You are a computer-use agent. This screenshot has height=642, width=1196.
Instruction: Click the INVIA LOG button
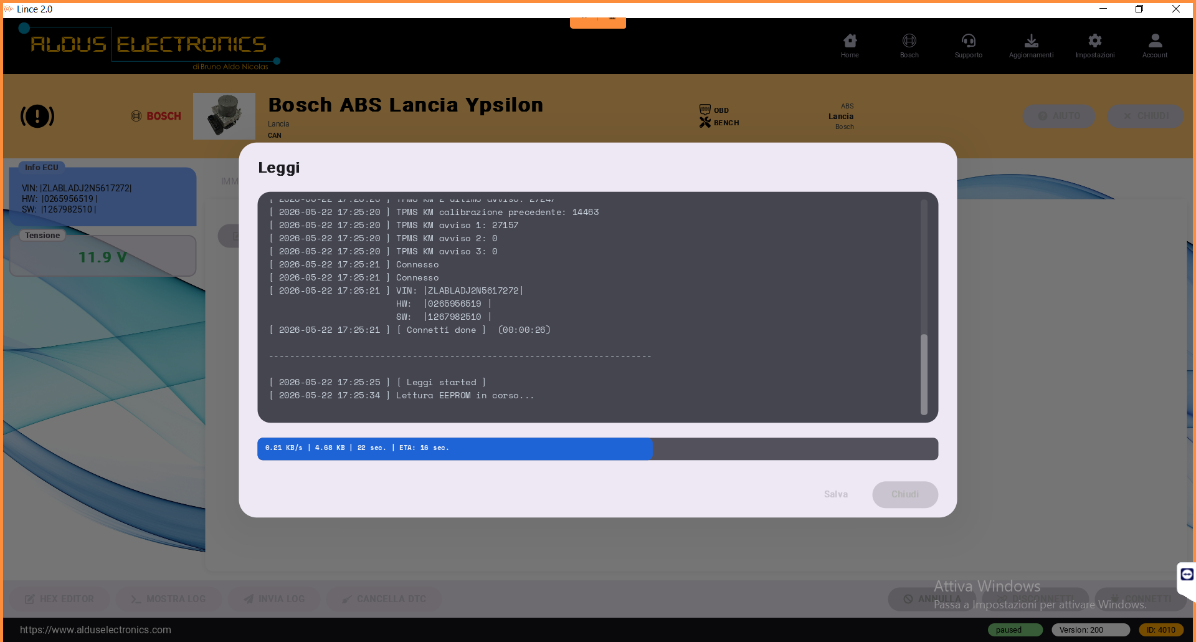(274, 599)
